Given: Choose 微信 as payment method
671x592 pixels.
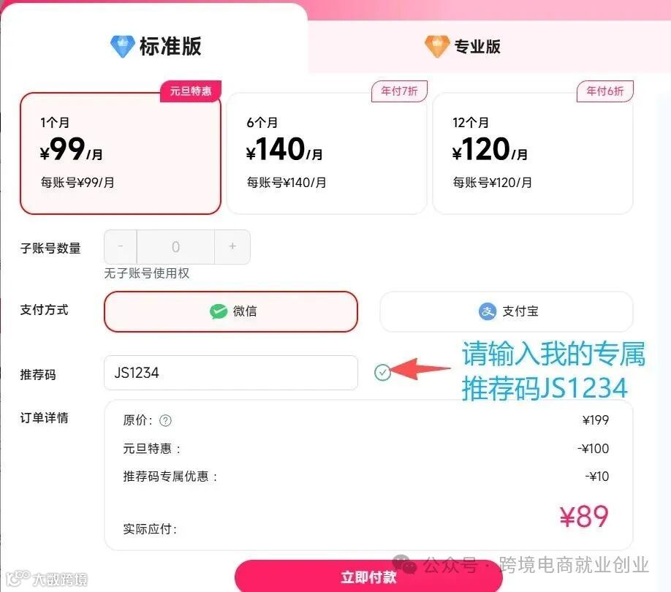Looking at the screenshot, I should pos(231,312).
